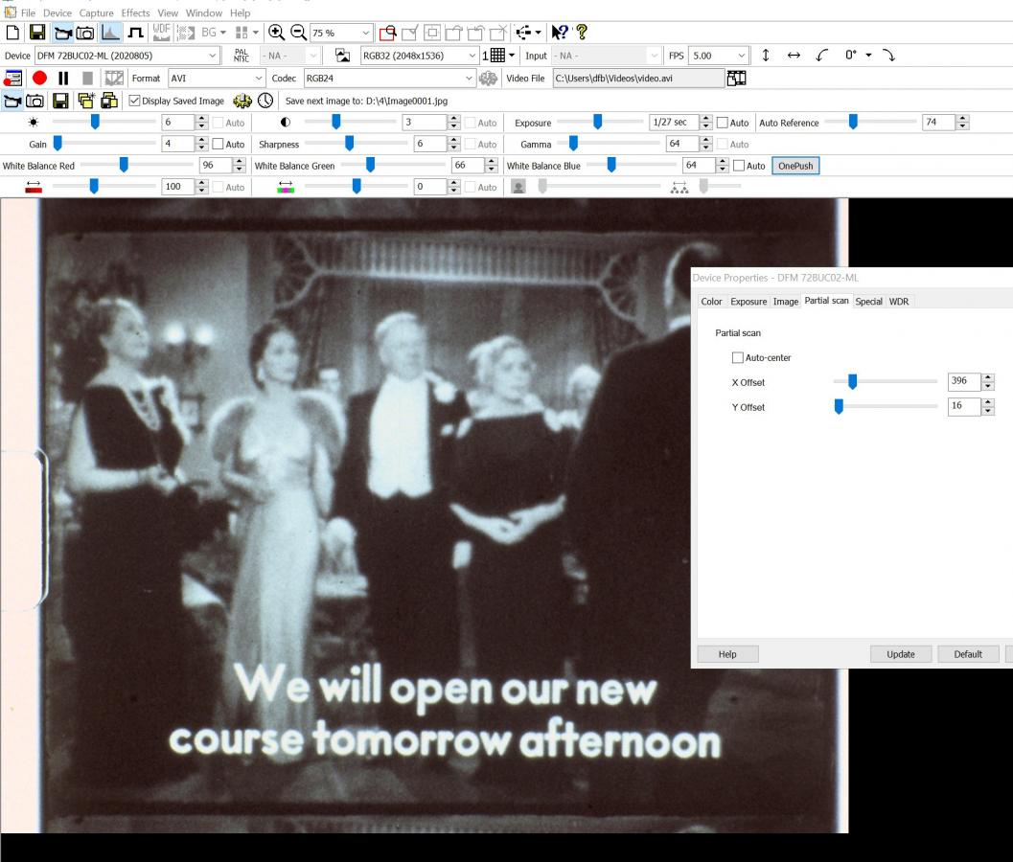Expand the grid overlay dropdown arrow
The width and height of the screenshot is (1013, 862).
(512, 56)
